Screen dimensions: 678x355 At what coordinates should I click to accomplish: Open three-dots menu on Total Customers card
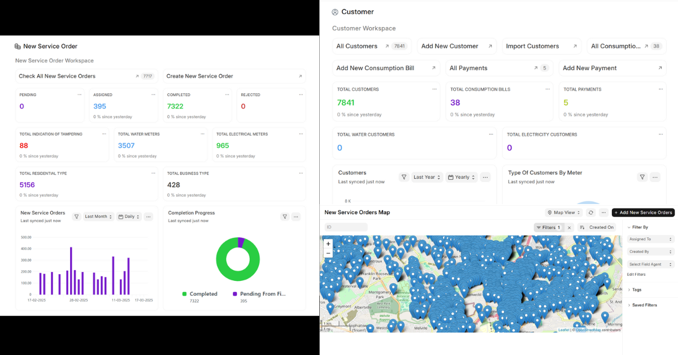[x=434, y=89]
